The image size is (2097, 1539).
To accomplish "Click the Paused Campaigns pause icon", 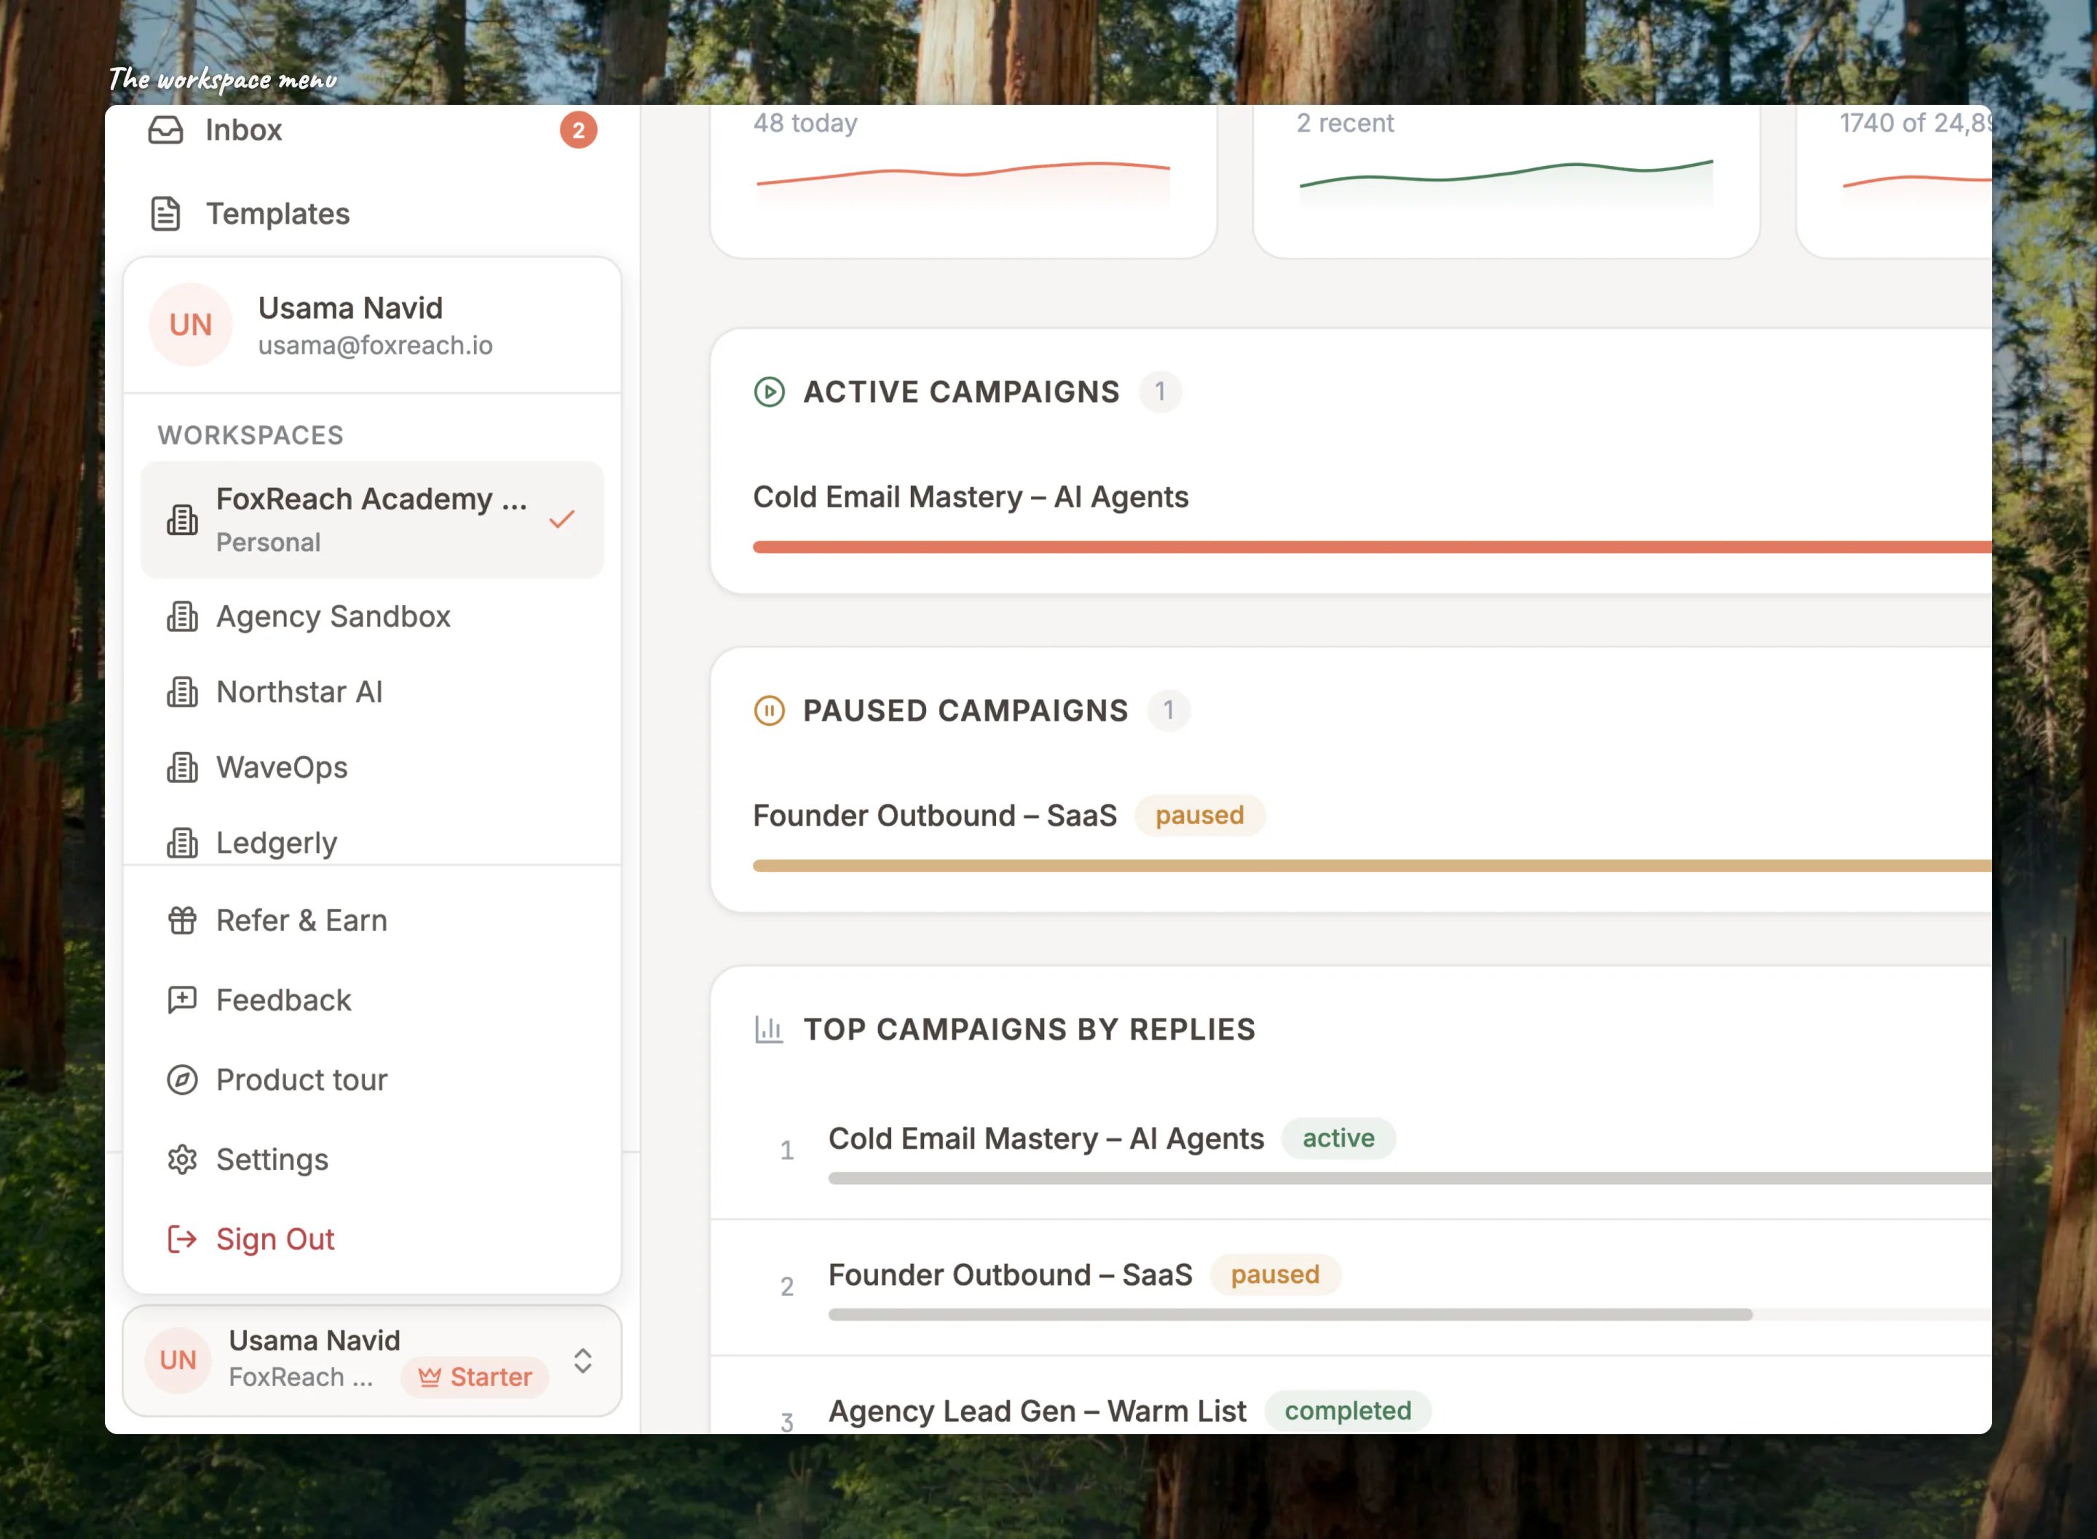I will (770, 711).
